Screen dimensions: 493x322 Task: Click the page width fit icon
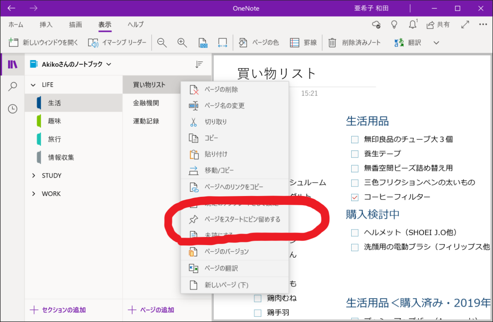pyautogui.click(x=222, y=43)
